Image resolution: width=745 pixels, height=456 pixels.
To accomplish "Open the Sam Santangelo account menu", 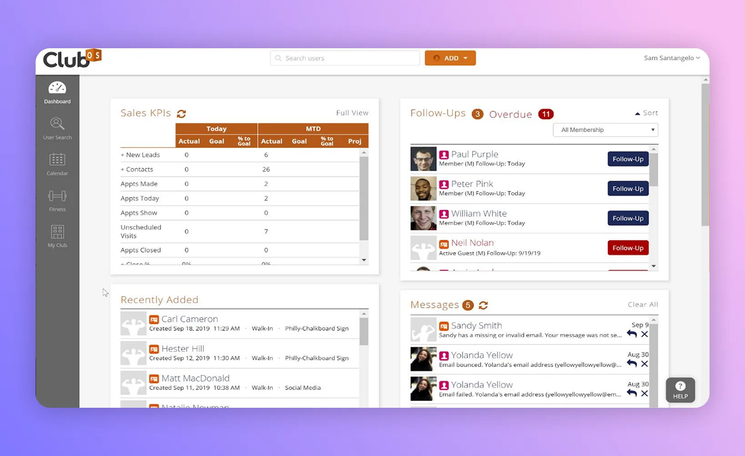I will (x=672, y=58).
